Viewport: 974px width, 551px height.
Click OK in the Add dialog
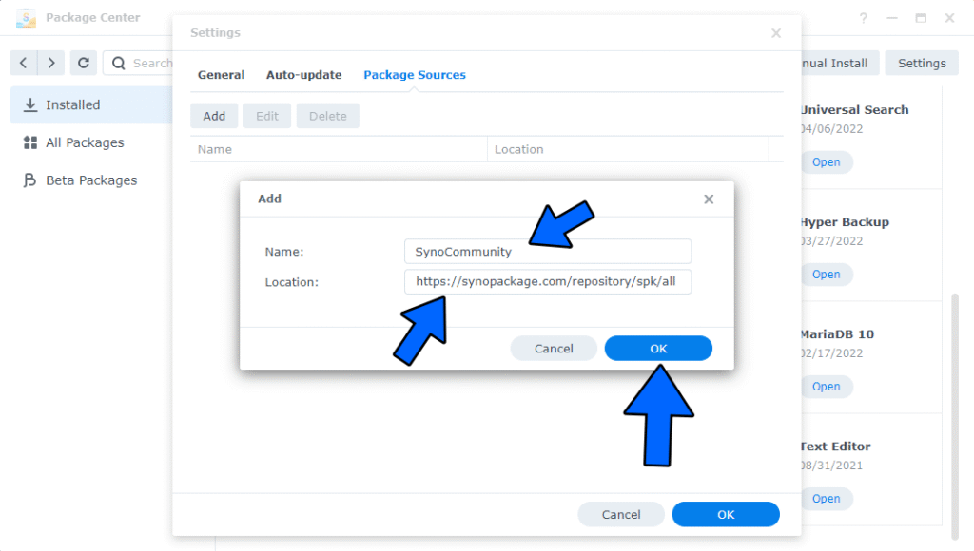coord(658,349)
